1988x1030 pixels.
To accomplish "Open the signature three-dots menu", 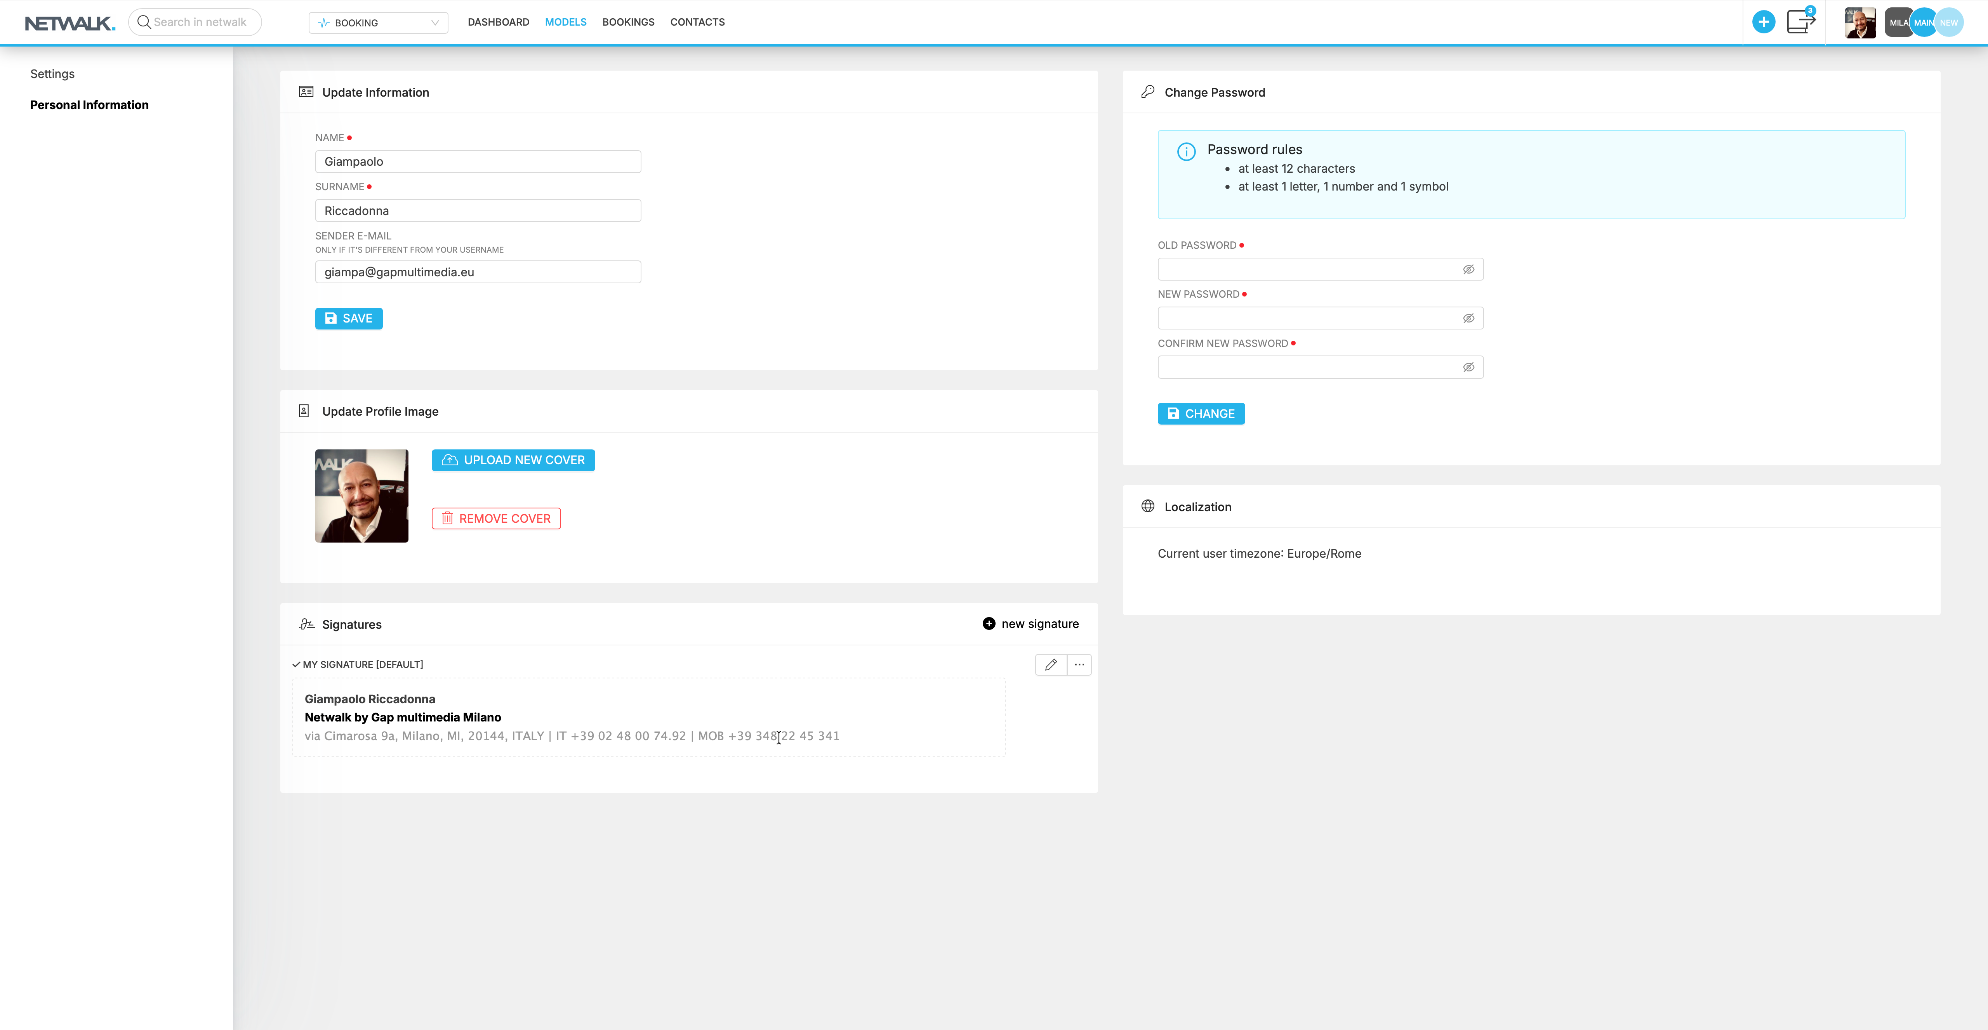I will [x=1080, y=664].
